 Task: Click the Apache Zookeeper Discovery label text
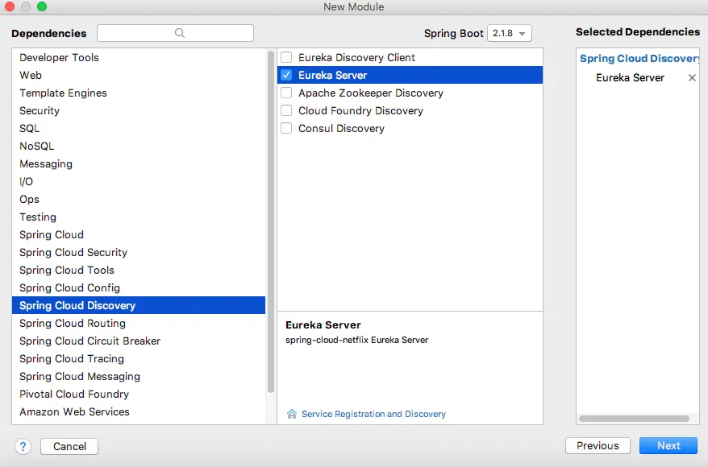tap(371, 93)
